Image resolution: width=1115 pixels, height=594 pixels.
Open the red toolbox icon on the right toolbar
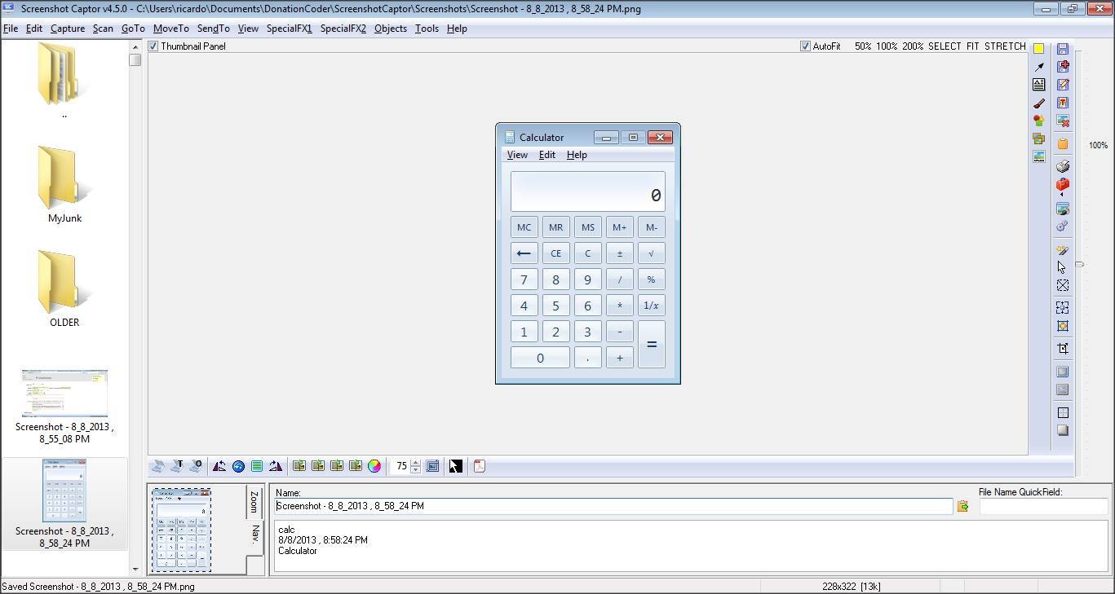(1063, 184)
